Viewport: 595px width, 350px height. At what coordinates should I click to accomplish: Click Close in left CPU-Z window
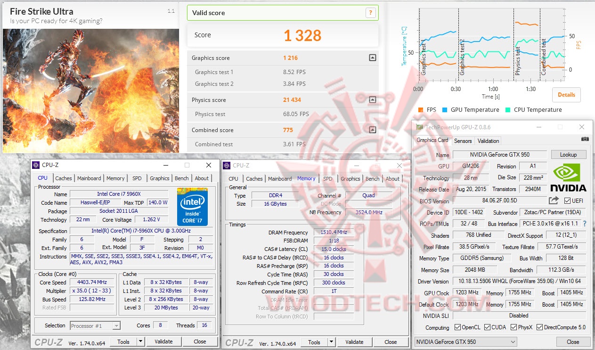coord(200,342)
